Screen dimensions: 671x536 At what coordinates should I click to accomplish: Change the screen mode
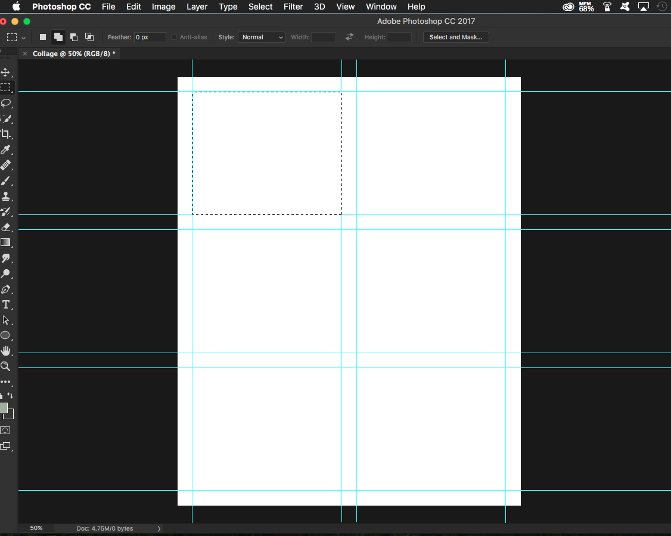click(5, 446)
